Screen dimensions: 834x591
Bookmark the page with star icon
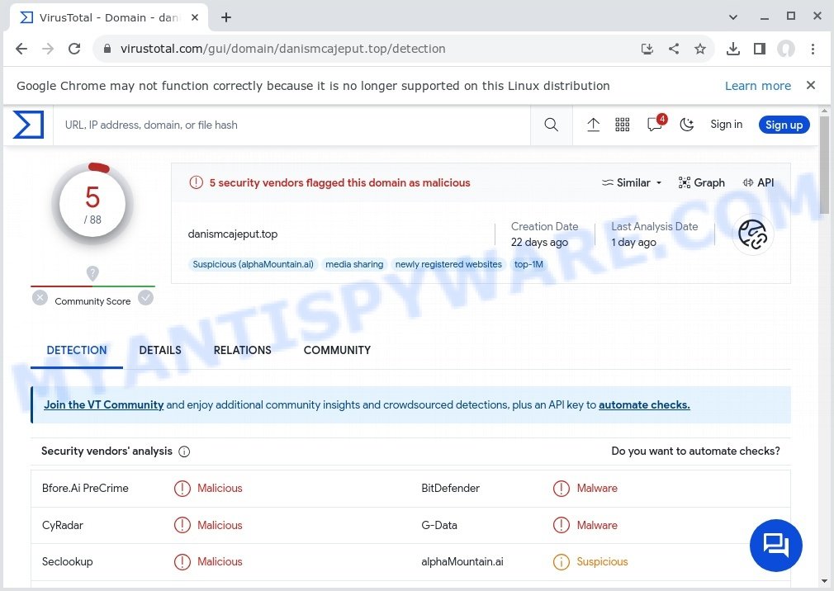tap(700, 49)
